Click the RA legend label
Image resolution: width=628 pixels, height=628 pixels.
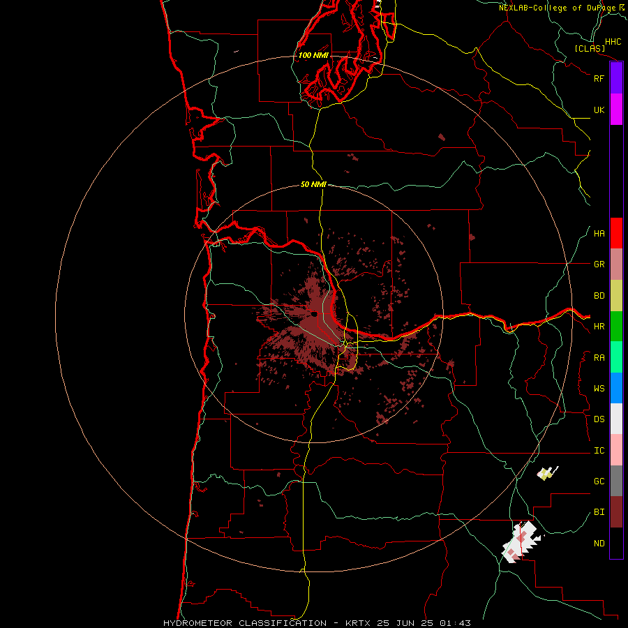[x=599, y=358]
